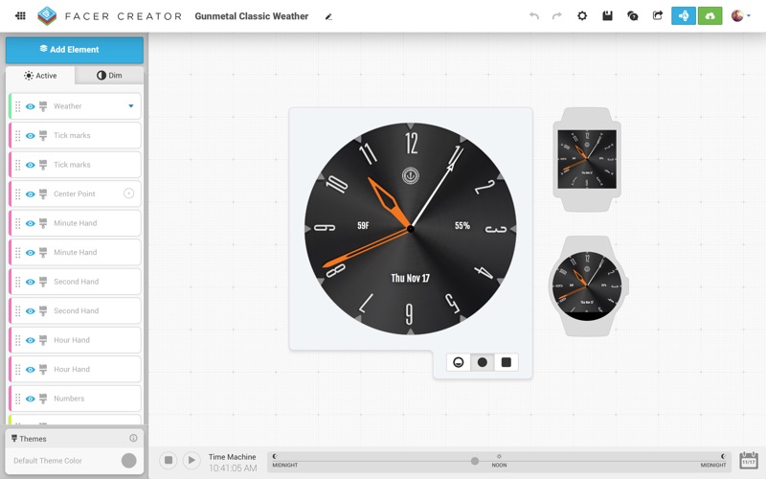Hide the Weather layer with its eye icon
The height and width of the screenshot is (479, 766).
[x=31, y=106]
